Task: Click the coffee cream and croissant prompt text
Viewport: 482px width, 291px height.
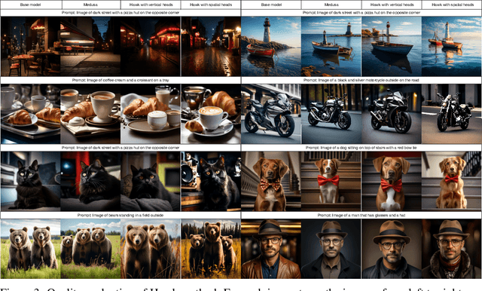Action: [120, 80]
